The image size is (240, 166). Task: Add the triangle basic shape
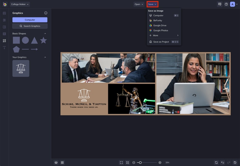pos(34,40)
